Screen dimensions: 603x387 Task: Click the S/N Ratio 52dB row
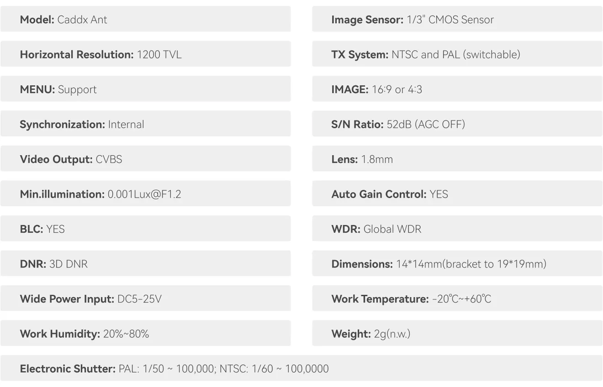coord(457,124)
